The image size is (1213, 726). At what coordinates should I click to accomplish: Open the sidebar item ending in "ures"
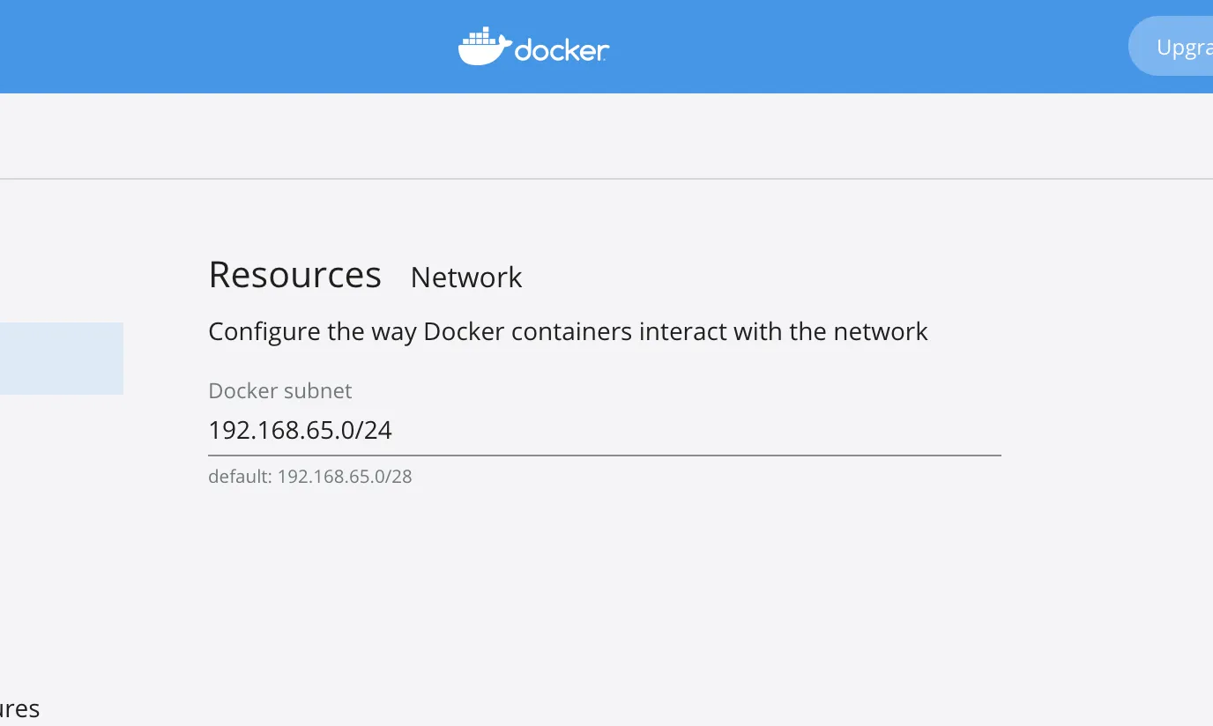[x=19, y=709]
